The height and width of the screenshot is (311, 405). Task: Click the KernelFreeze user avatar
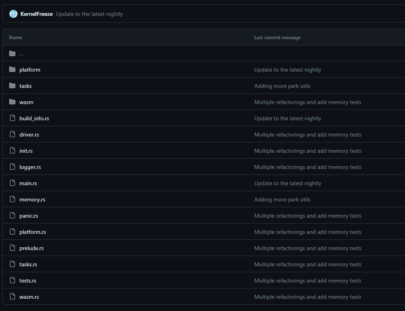coord(13,14)
